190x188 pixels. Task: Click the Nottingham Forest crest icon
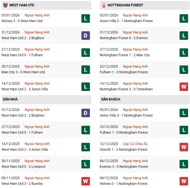click(x=103, y=5)
